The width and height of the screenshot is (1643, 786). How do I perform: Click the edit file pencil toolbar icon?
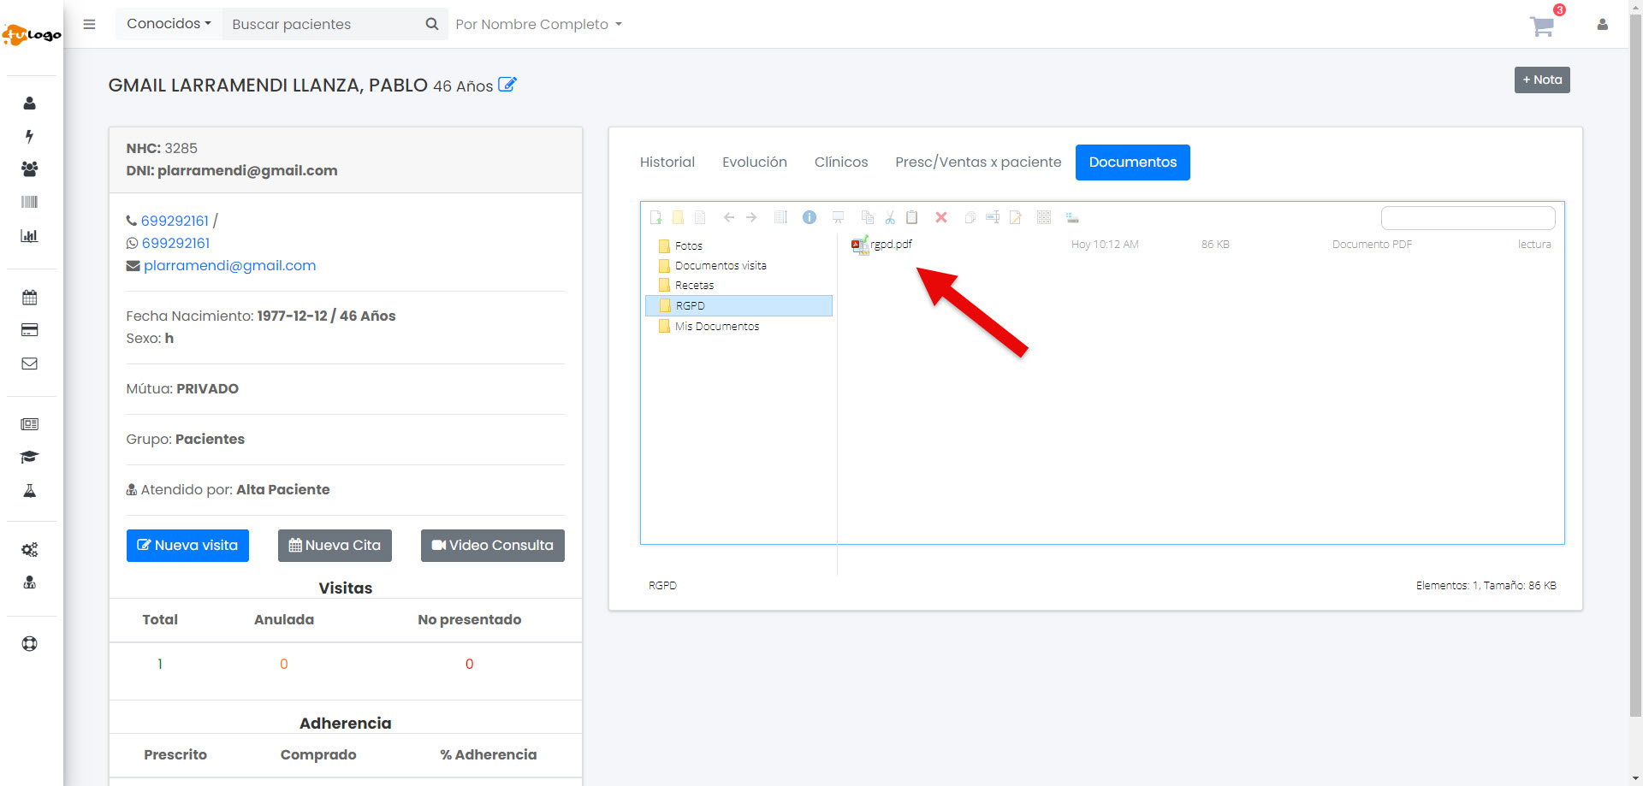[x=1015, y=217]
